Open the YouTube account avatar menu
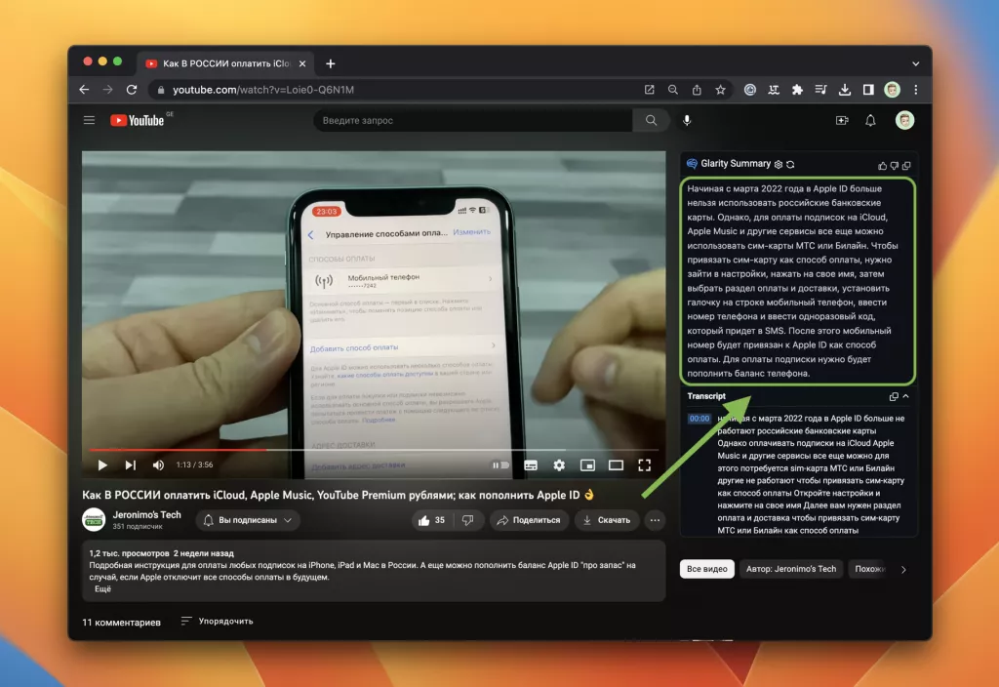This screenshot has width=999, height=687. click(x=904, y=120)
